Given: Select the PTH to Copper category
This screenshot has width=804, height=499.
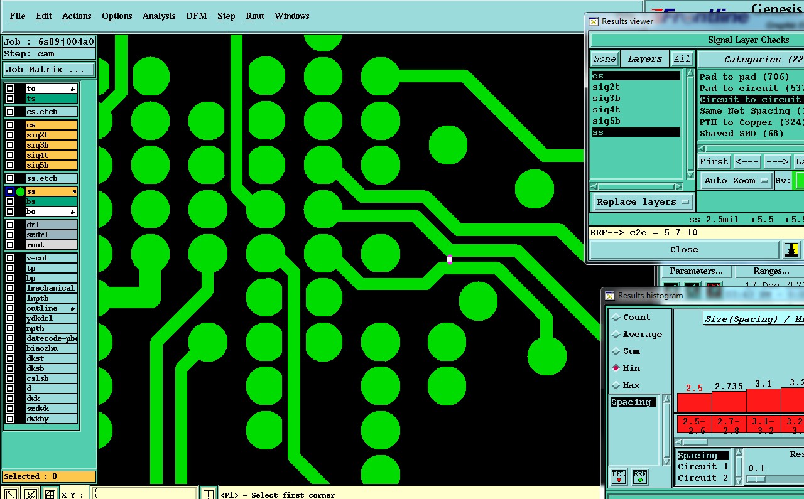Looking at the screenshot, I should (x=751, y=122).
